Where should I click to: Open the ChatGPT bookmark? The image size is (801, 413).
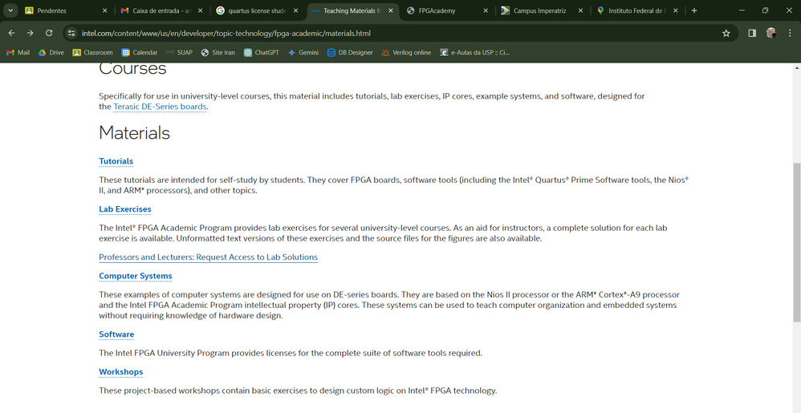point(261,52)
